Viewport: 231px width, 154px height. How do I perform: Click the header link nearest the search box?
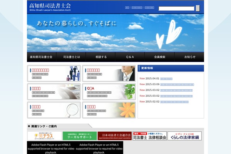coord(149,8)
